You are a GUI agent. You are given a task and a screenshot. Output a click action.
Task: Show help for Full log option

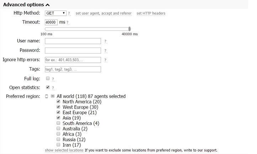[x=53, y=79]
